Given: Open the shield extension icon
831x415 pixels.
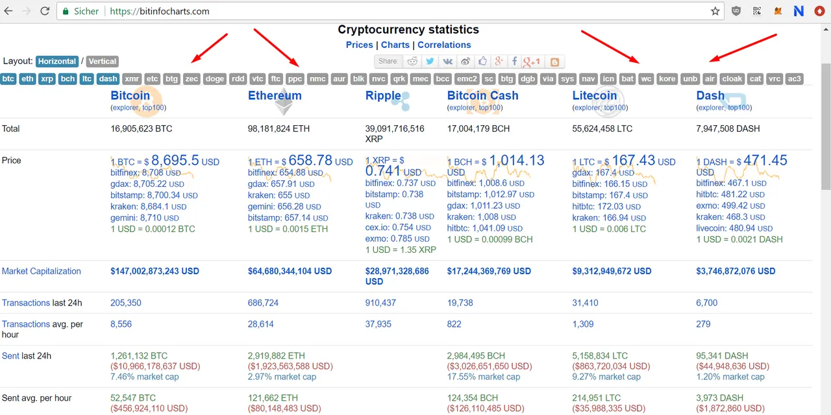Looking at the screenshot, I should [x=736, y=11].
